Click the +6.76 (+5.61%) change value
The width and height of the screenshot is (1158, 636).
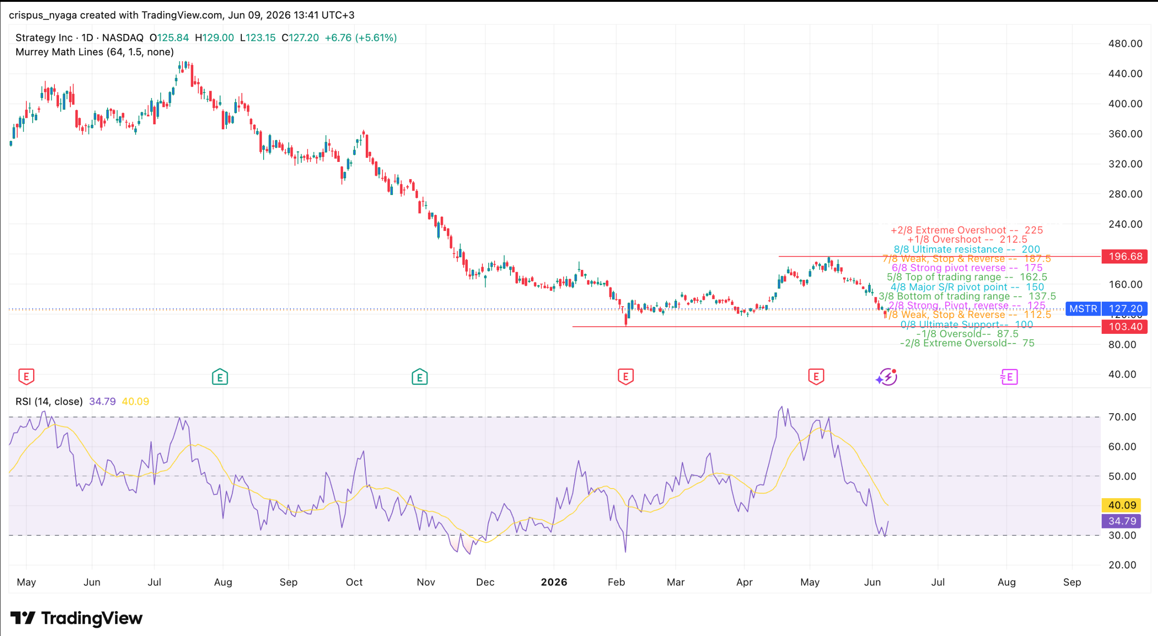[361, 38]
